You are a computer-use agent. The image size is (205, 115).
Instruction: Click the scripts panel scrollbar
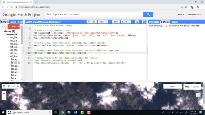pos(22,35)
